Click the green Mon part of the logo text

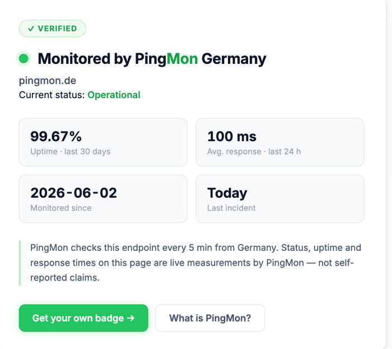tap(182, 59)
